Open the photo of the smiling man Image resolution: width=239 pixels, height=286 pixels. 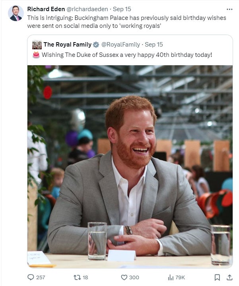130,166
